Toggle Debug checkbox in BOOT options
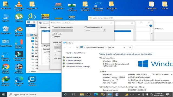Viewport: 173px width, 97px height. pos(53,36)
